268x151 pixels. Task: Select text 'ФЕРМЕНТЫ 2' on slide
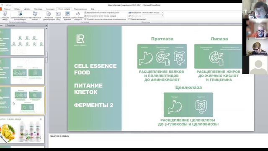tap(94, 105)
